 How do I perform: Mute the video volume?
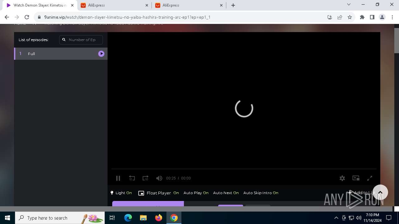pyautogui.click(x=159, y=178)
